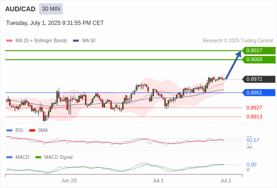Click the blue upward forecast arrow
This screenshot has width=277, height=188.
(233, 65)
